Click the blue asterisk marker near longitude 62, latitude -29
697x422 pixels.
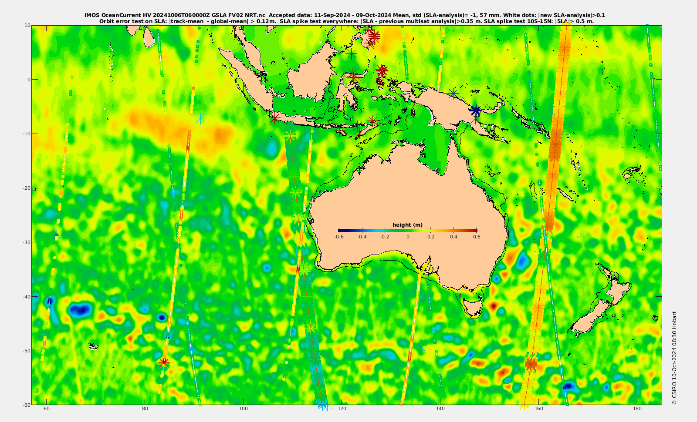[57, 234]
